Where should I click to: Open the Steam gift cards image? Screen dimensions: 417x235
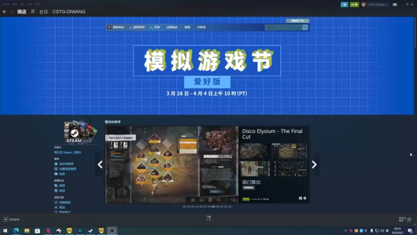(x=80, y=132)
